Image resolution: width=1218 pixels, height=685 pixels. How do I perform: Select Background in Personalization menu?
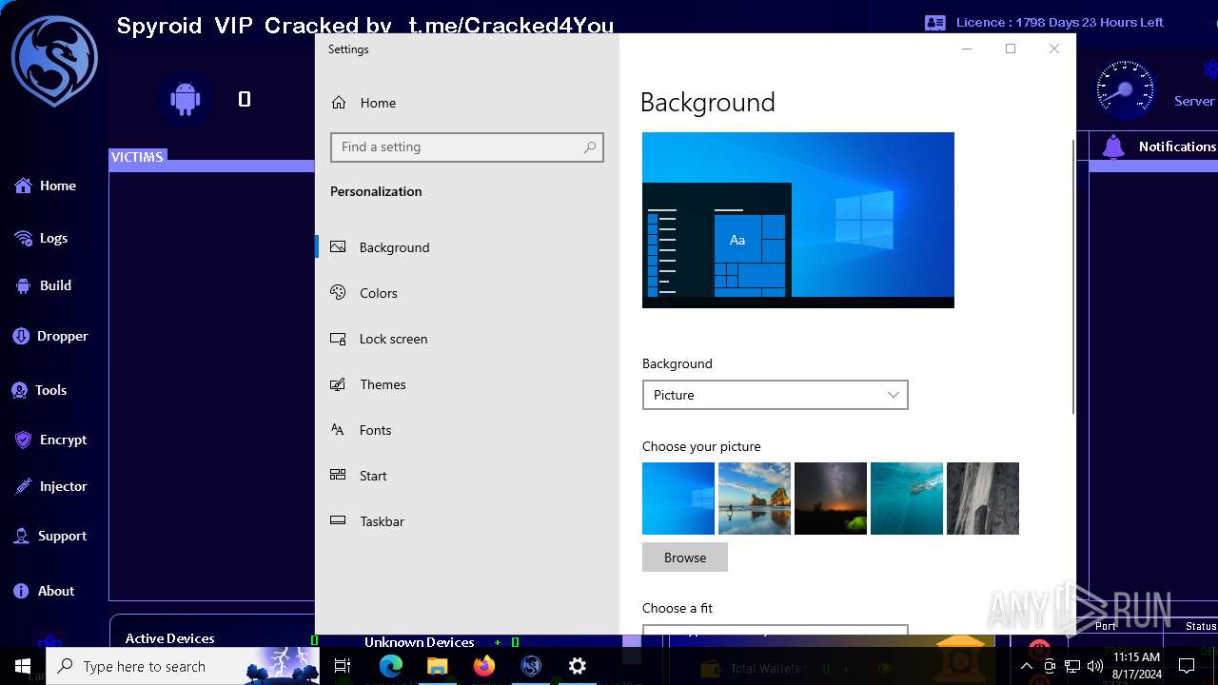coord(467,247)
